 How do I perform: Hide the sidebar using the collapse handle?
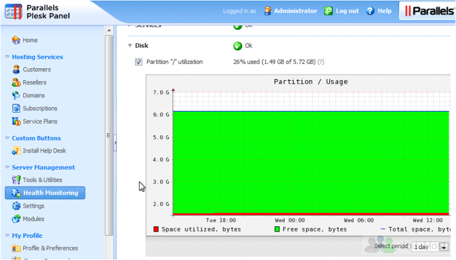(x=115, y=142)
